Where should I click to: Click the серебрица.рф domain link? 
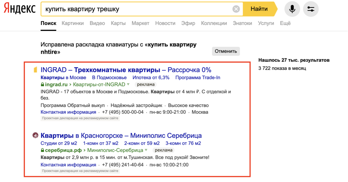click(63, 150)
